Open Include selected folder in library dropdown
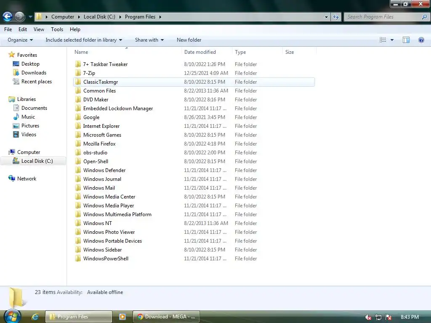The width and height of the screenshot is (431, 323). point(84,40)
